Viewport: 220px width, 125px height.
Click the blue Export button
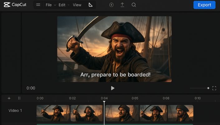[204, 5]
